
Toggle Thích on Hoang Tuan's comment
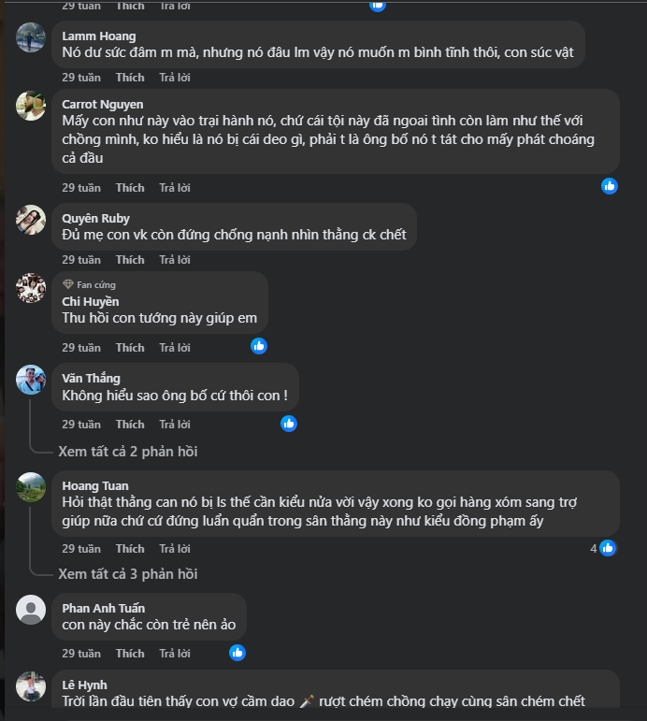[x=130, y=549]
